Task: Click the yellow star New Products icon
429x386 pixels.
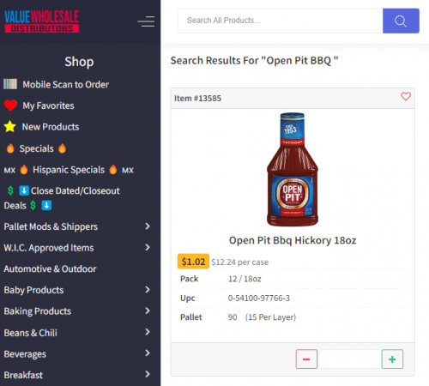Action: (x=10, y=126)
